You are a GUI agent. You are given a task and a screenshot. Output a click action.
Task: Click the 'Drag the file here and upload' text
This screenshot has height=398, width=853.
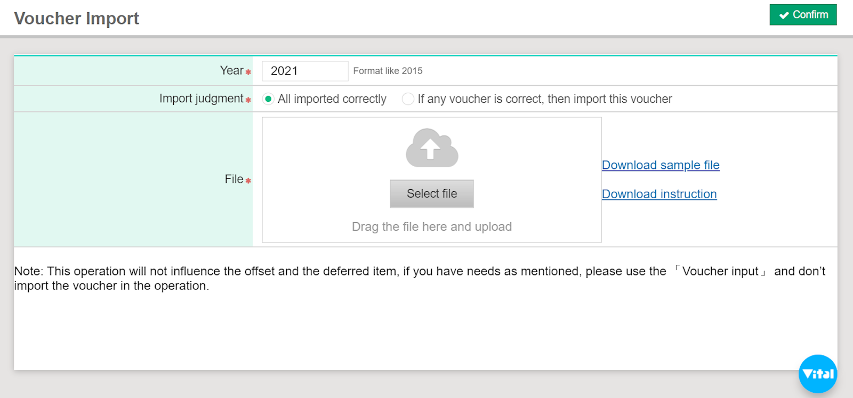click(x=431, y=227)
